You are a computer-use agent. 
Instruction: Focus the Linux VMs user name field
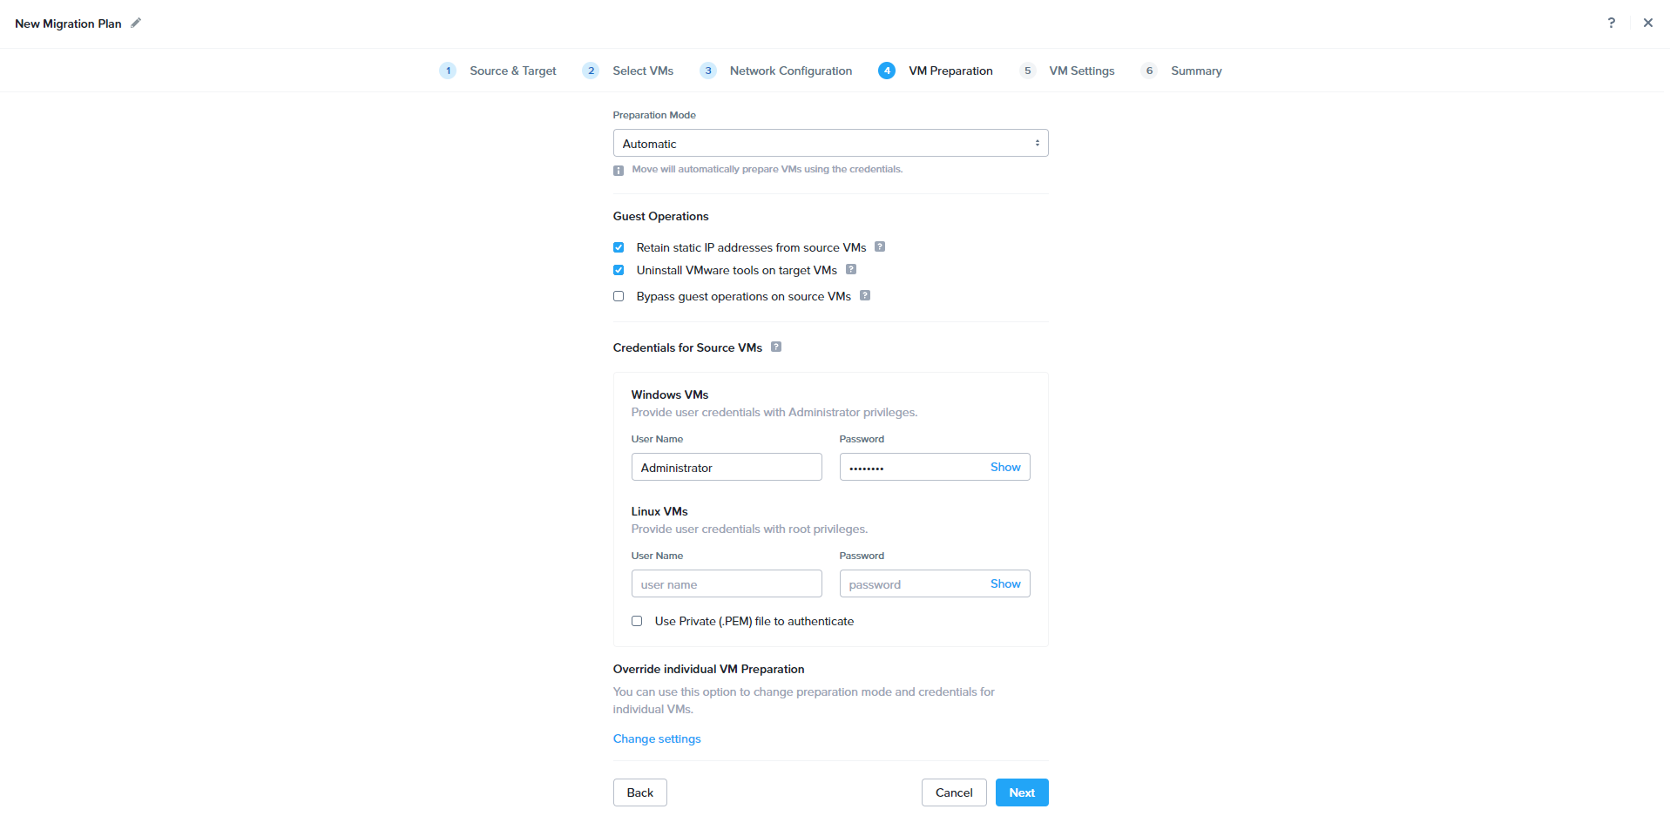point(726,584)
